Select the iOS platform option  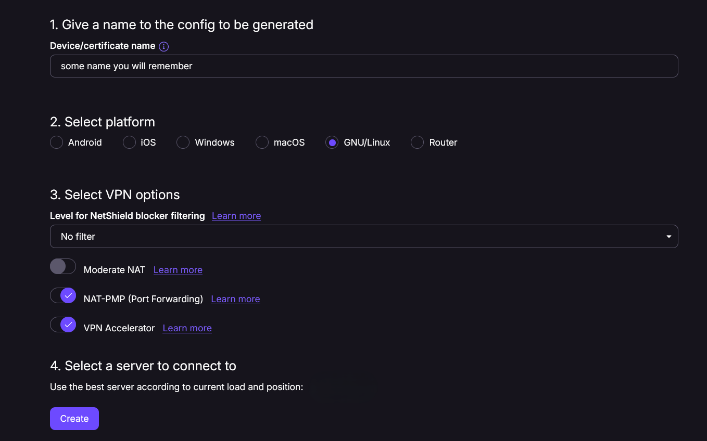click(x=129, y=142)
